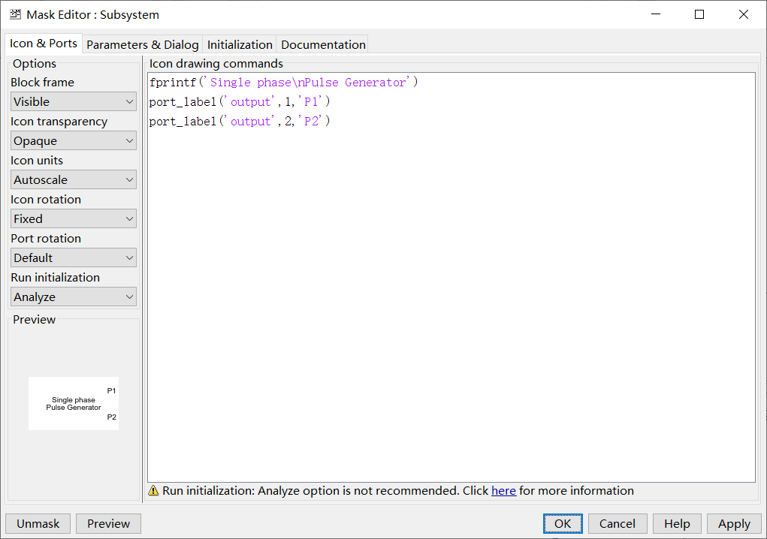Expand the Run initialization dropdown set to Analyze
The height and width of the screenshot is (539, 767).
tap(74, 297)
